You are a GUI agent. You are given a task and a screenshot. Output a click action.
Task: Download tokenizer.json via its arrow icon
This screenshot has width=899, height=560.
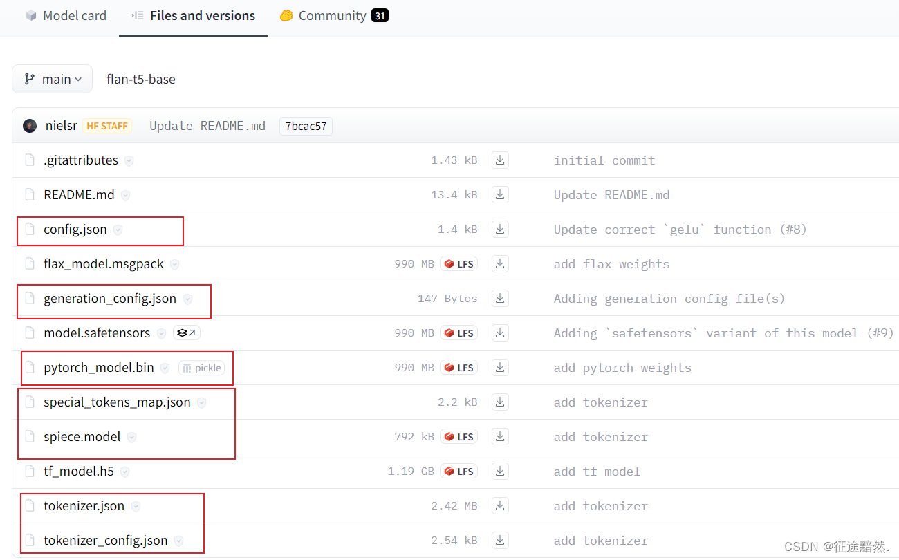pos(500,506)
